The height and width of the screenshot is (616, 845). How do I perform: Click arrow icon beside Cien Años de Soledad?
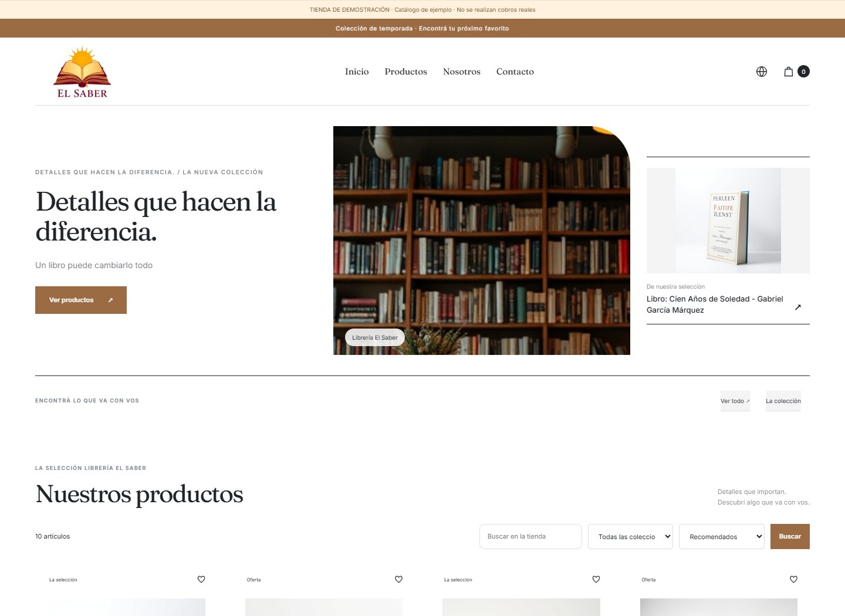(x=797, y=307)
